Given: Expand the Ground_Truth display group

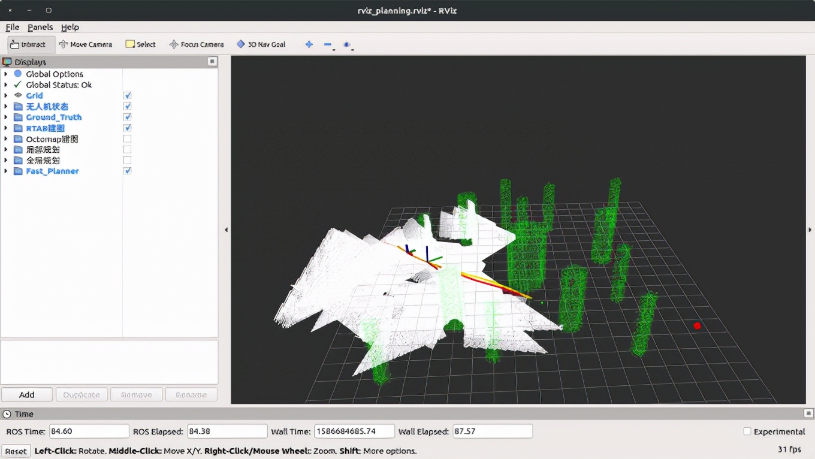Looking at the screenshot, I should (x=6, y=117).
